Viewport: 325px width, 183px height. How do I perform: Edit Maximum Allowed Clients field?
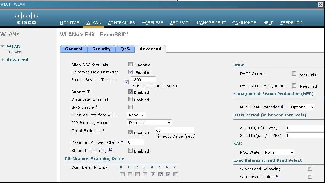(136, 142)
